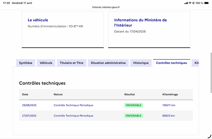212x139 pixels.
Task: Tap the Wi-Fi status icon
Action: 190,3
